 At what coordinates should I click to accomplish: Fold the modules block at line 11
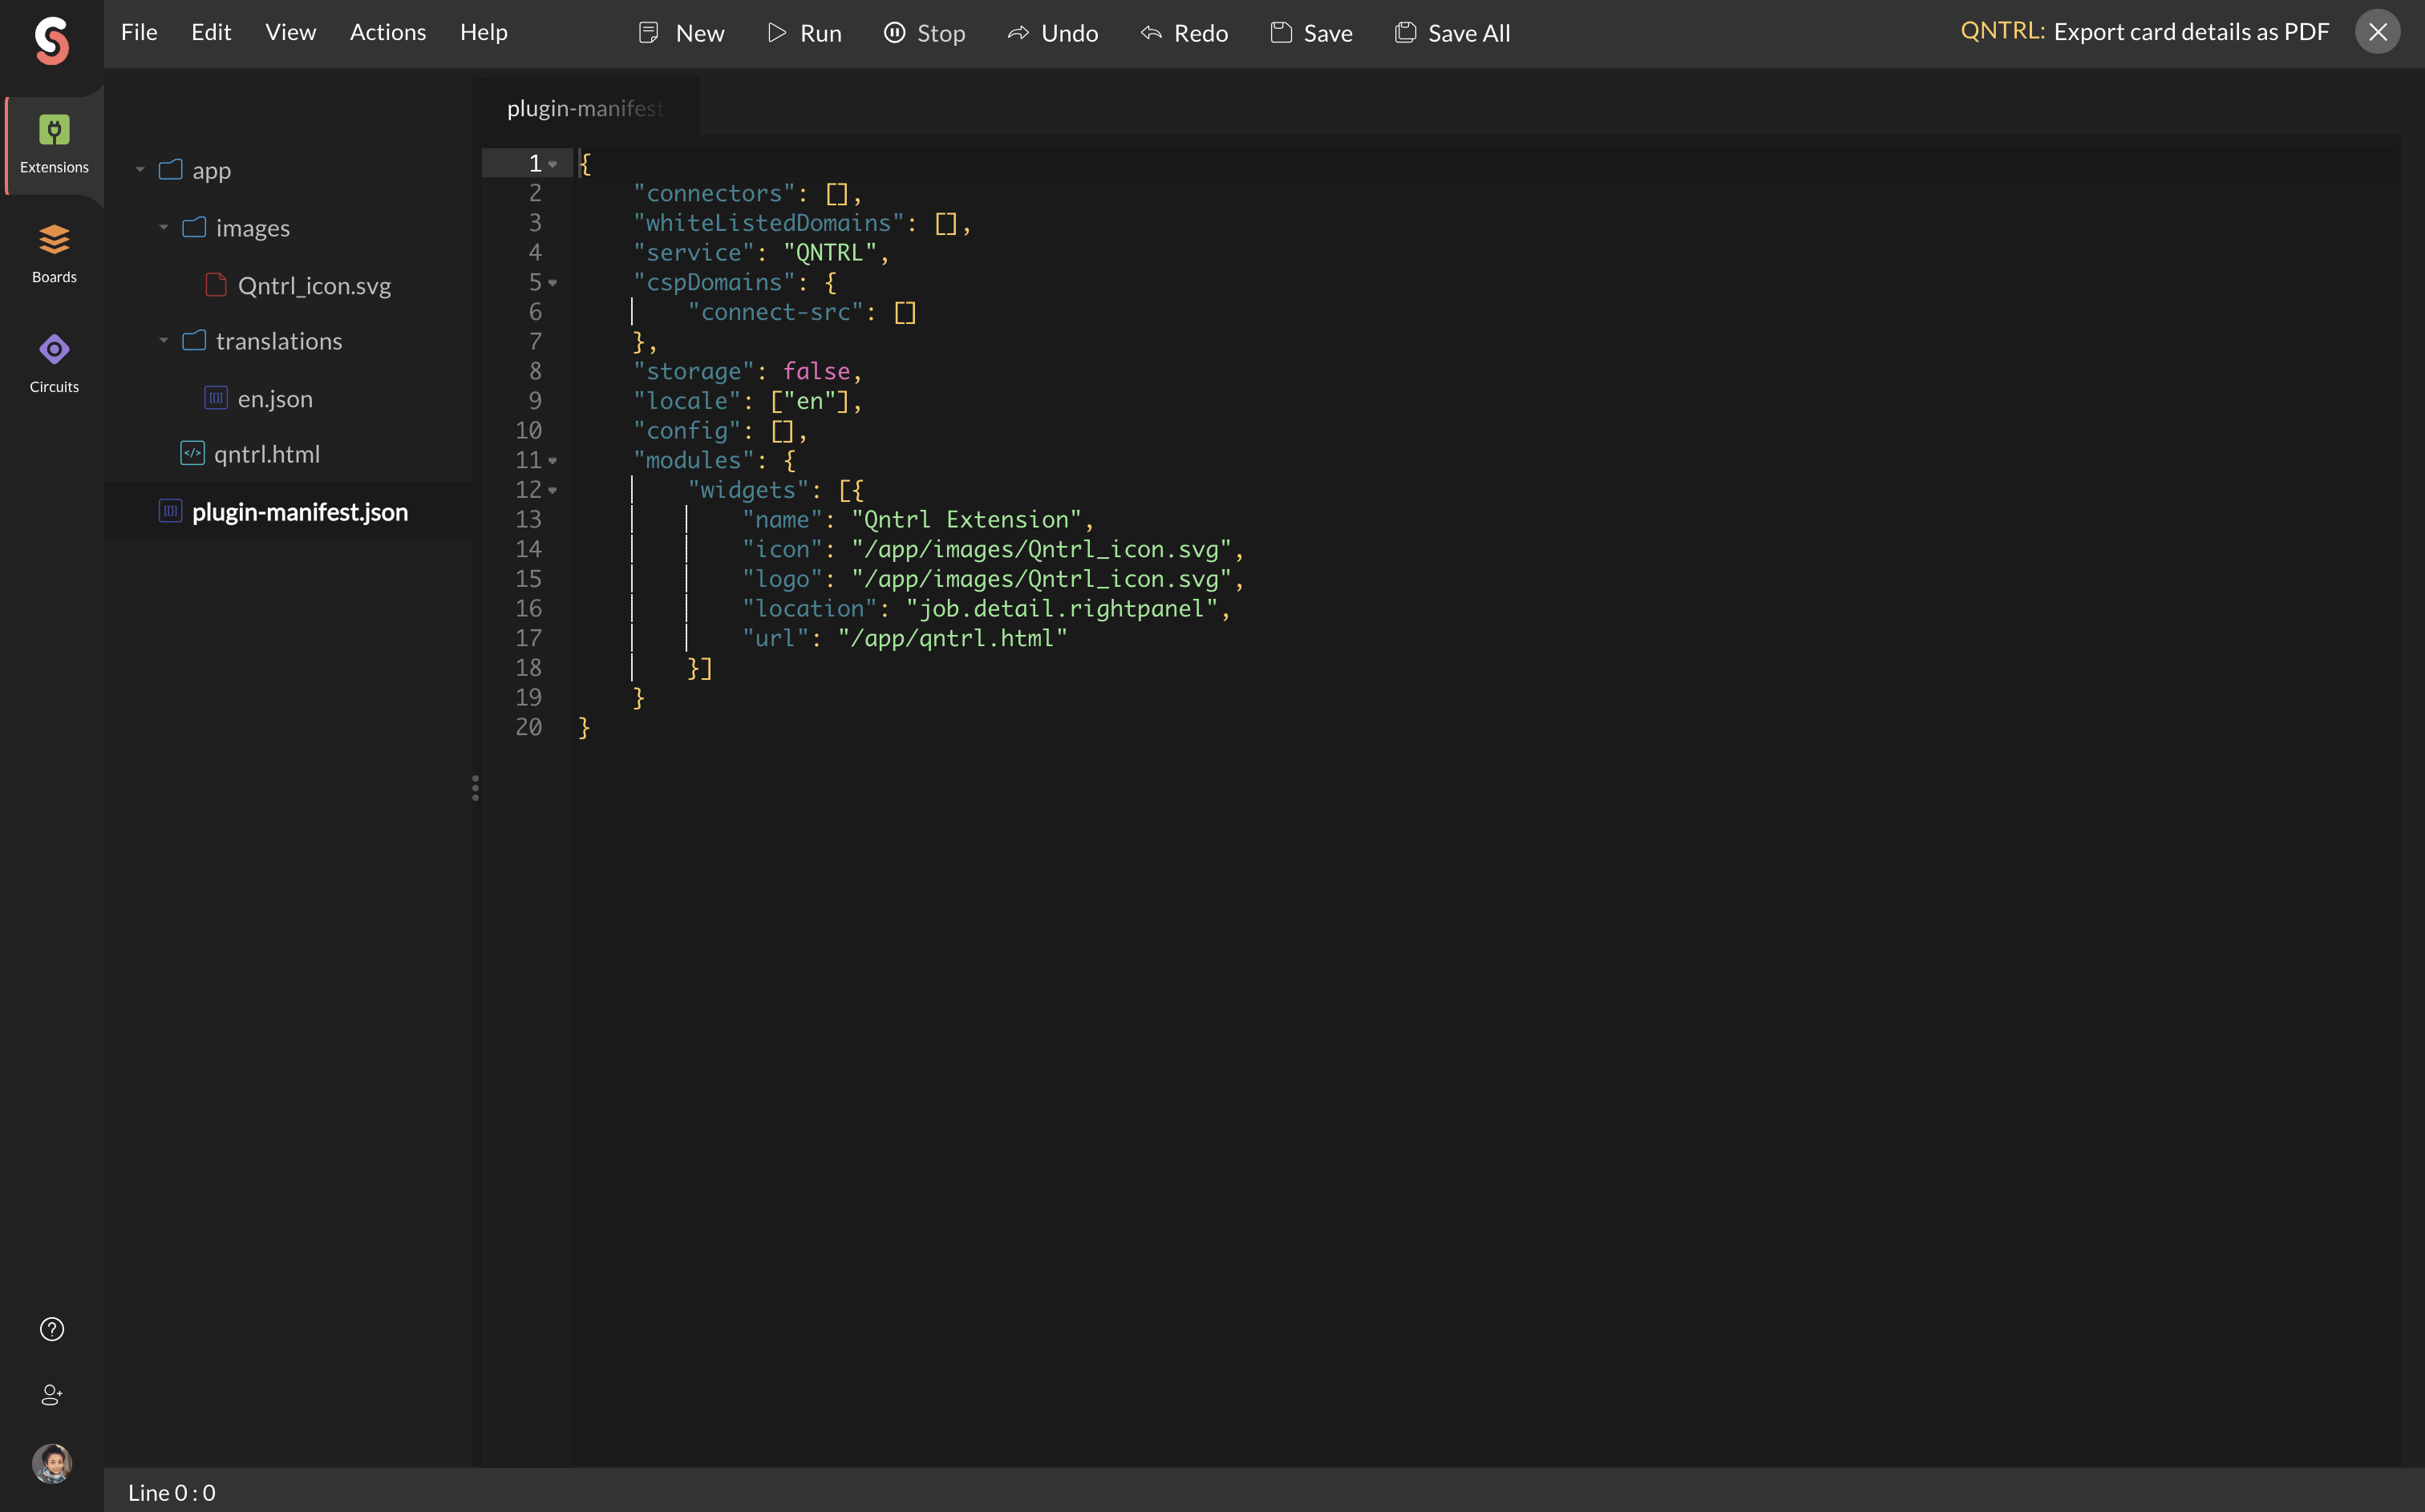click(553, 461)
